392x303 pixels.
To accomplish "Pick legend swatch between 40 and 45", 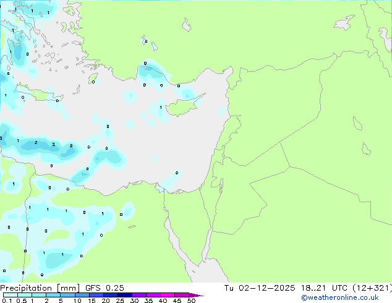I will point(168,295).
